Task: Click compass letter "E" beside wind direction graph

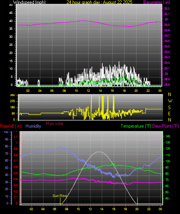Action: pos(169,113)
